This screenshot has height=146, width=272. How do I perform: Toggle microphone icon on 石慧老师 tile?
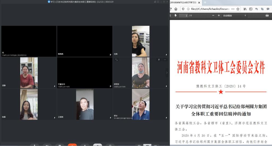pos(110,86)
